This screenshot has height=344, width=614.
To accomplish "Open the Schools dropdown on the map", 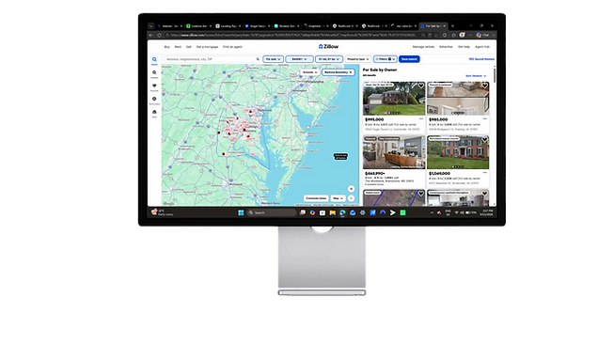I will pos(310,72).
